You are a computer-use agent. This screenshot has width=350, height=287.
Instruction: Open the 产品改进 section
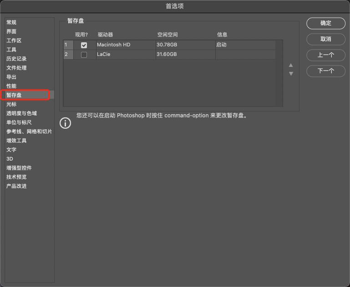coord(16,186)
